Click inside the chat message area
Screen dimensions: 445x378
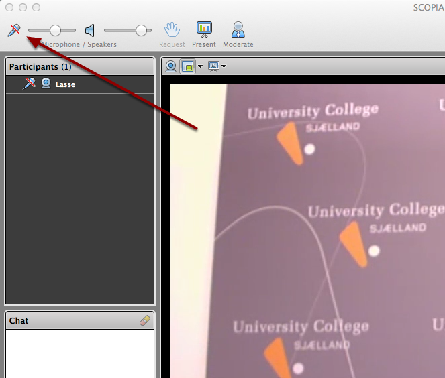80,354
